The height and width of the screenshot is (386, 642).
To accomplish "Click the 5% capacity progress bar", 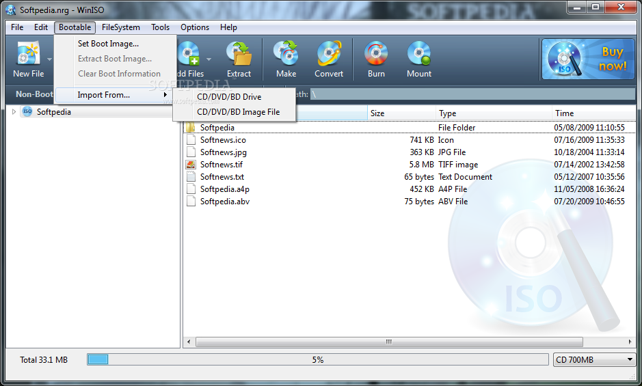I will [x=318, y=360].
